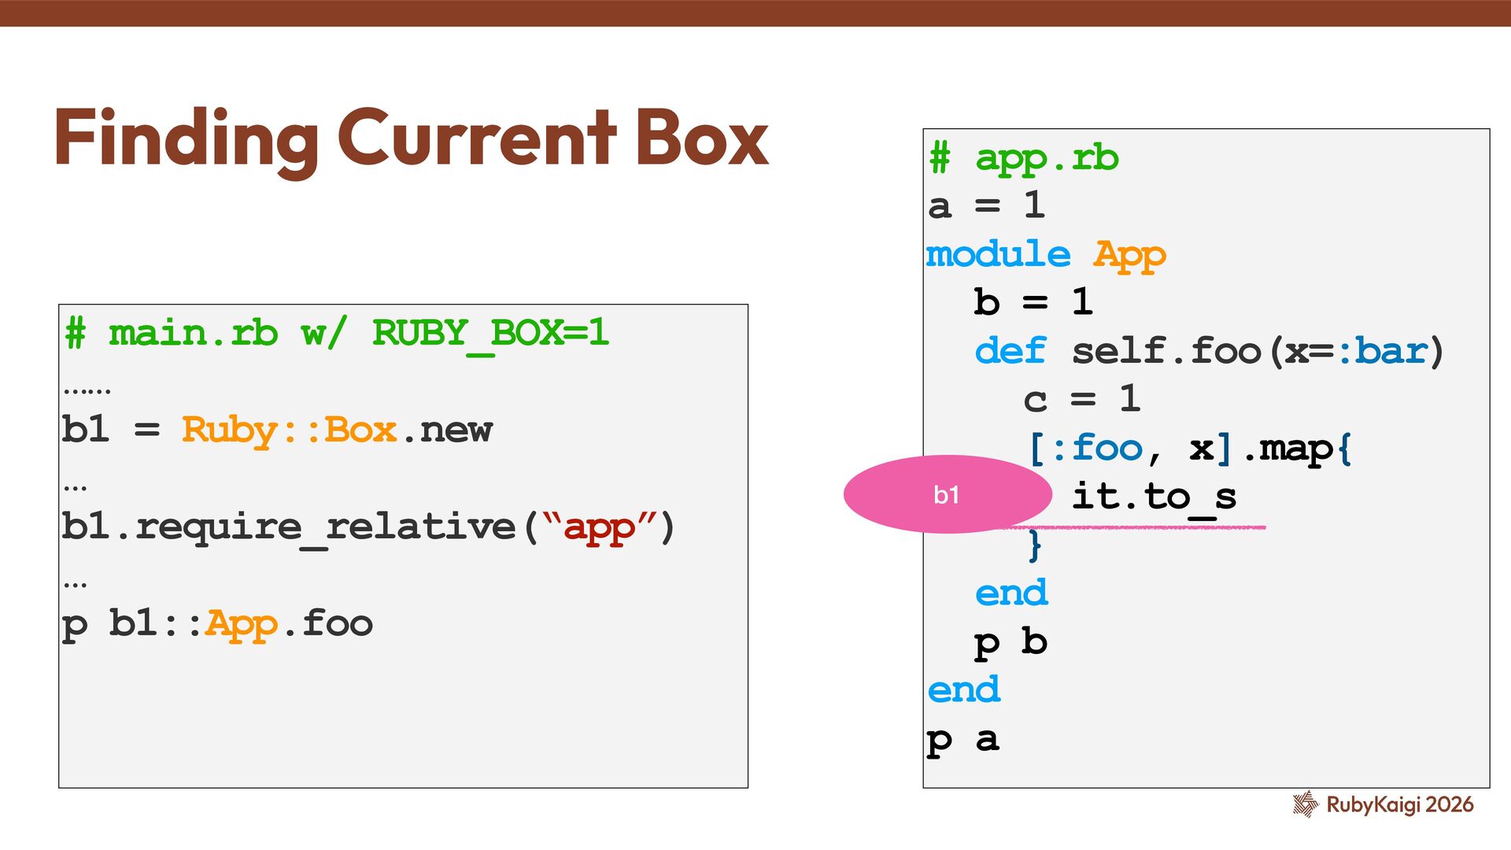Click the 'p b' statement

point(1010,642)
